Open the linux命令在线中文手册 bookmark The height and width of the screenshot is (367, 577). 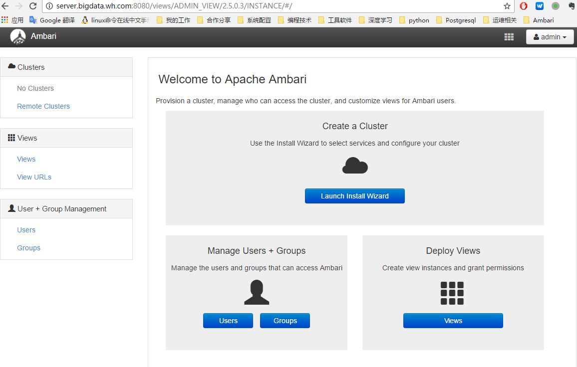pyautogui.click(x=115, y=20)
